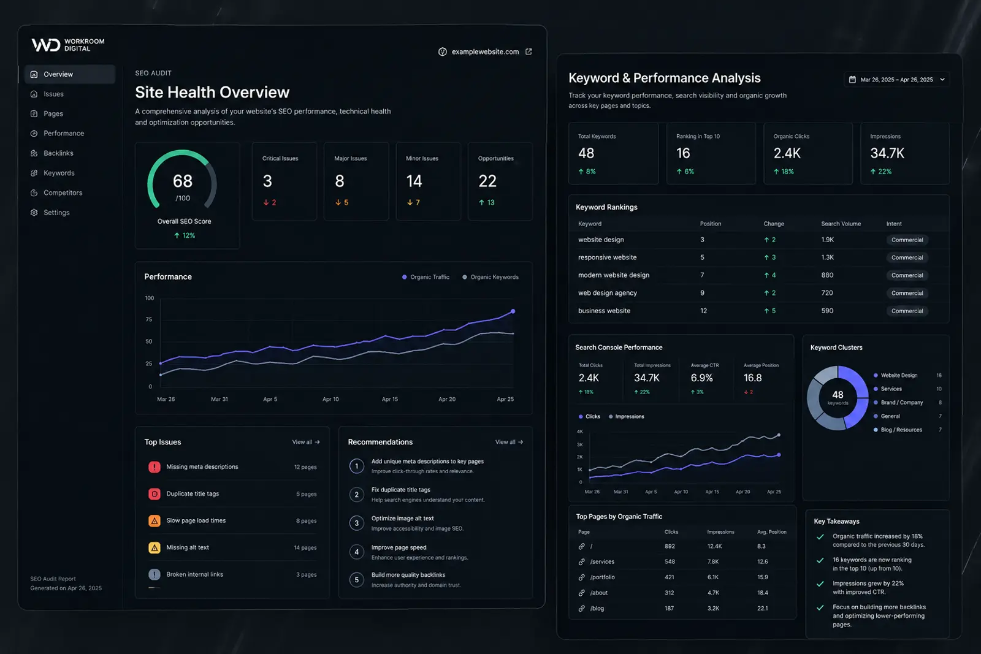Image resolution: width=981 pixels, height=654 pixels.
Task: Click the link icon for homepage / row
Action: [581, 546]
